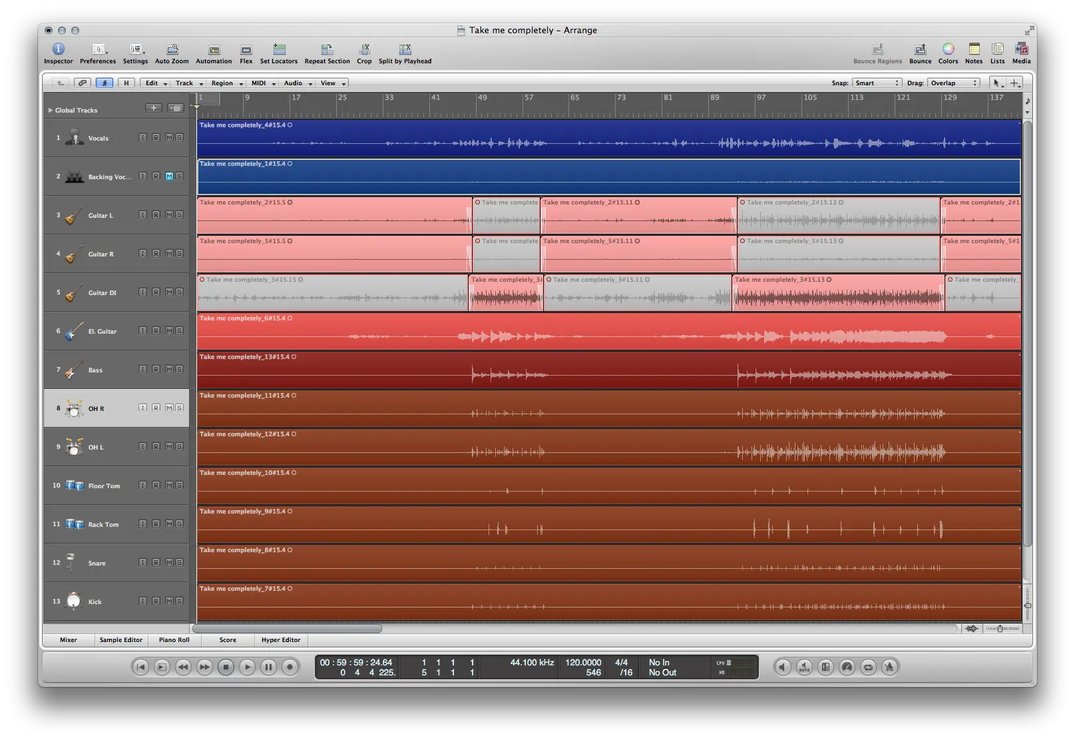Open the View local menu
This screenshot has height=740, width=1075.
[333, 83]
